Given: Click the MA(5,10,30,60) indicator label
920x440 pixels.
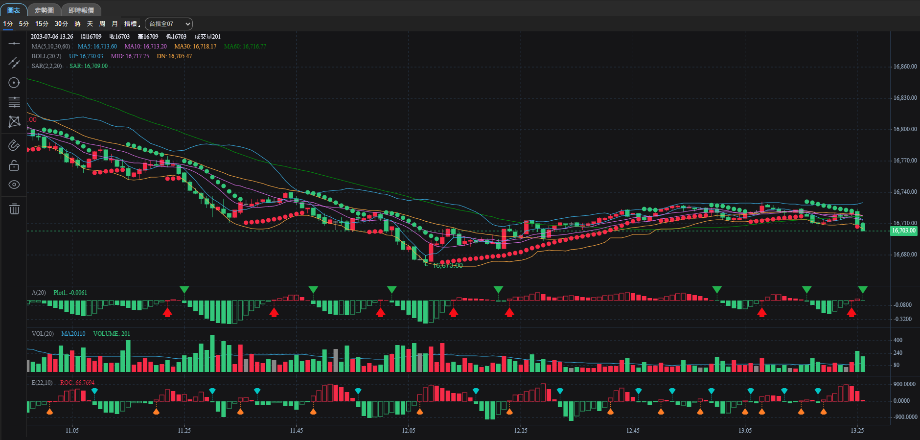Looking at the screenshot, I should coord(51,46).
